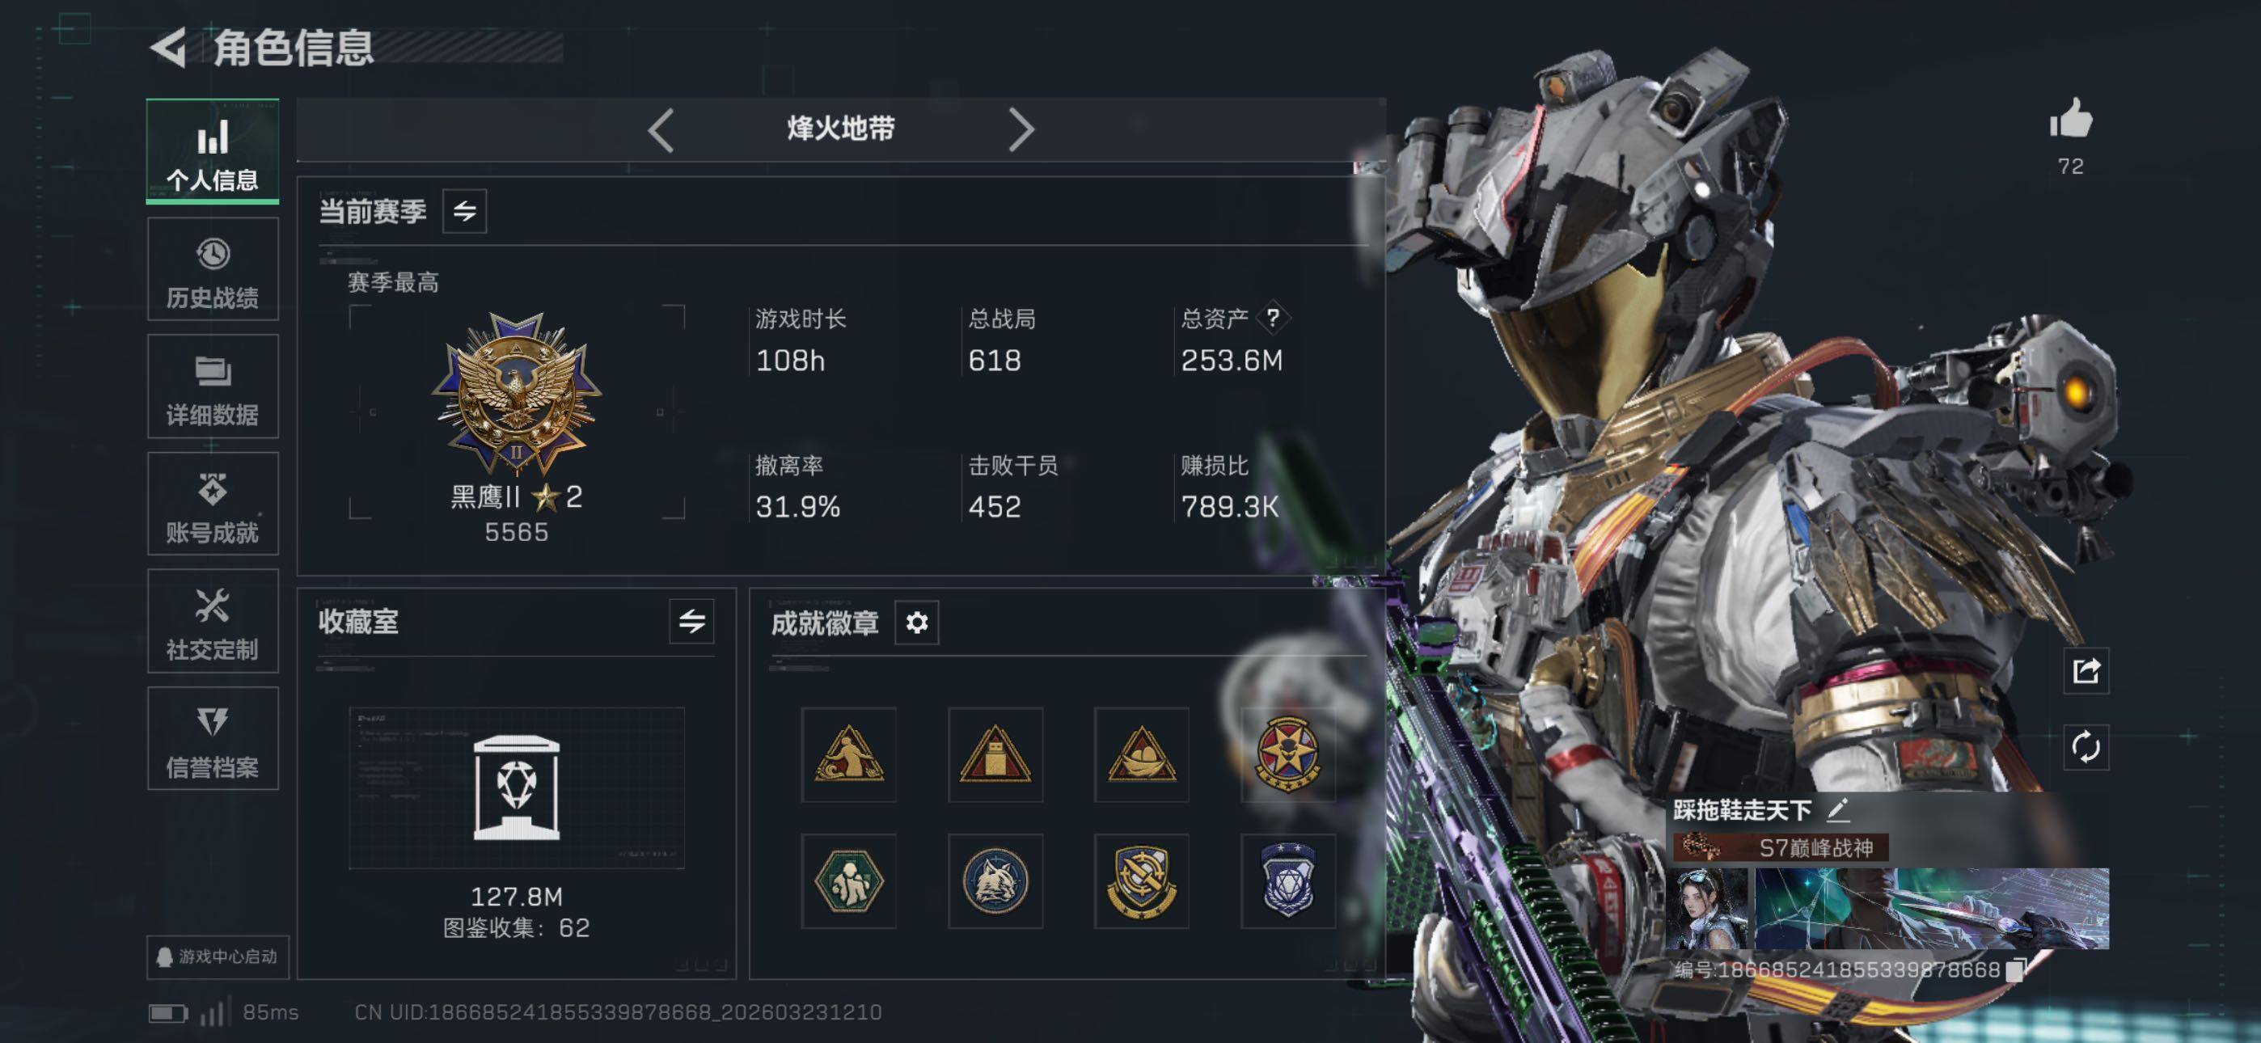
Task: Select the 账号成就 sidebar tab
Action: pos(213,504)
